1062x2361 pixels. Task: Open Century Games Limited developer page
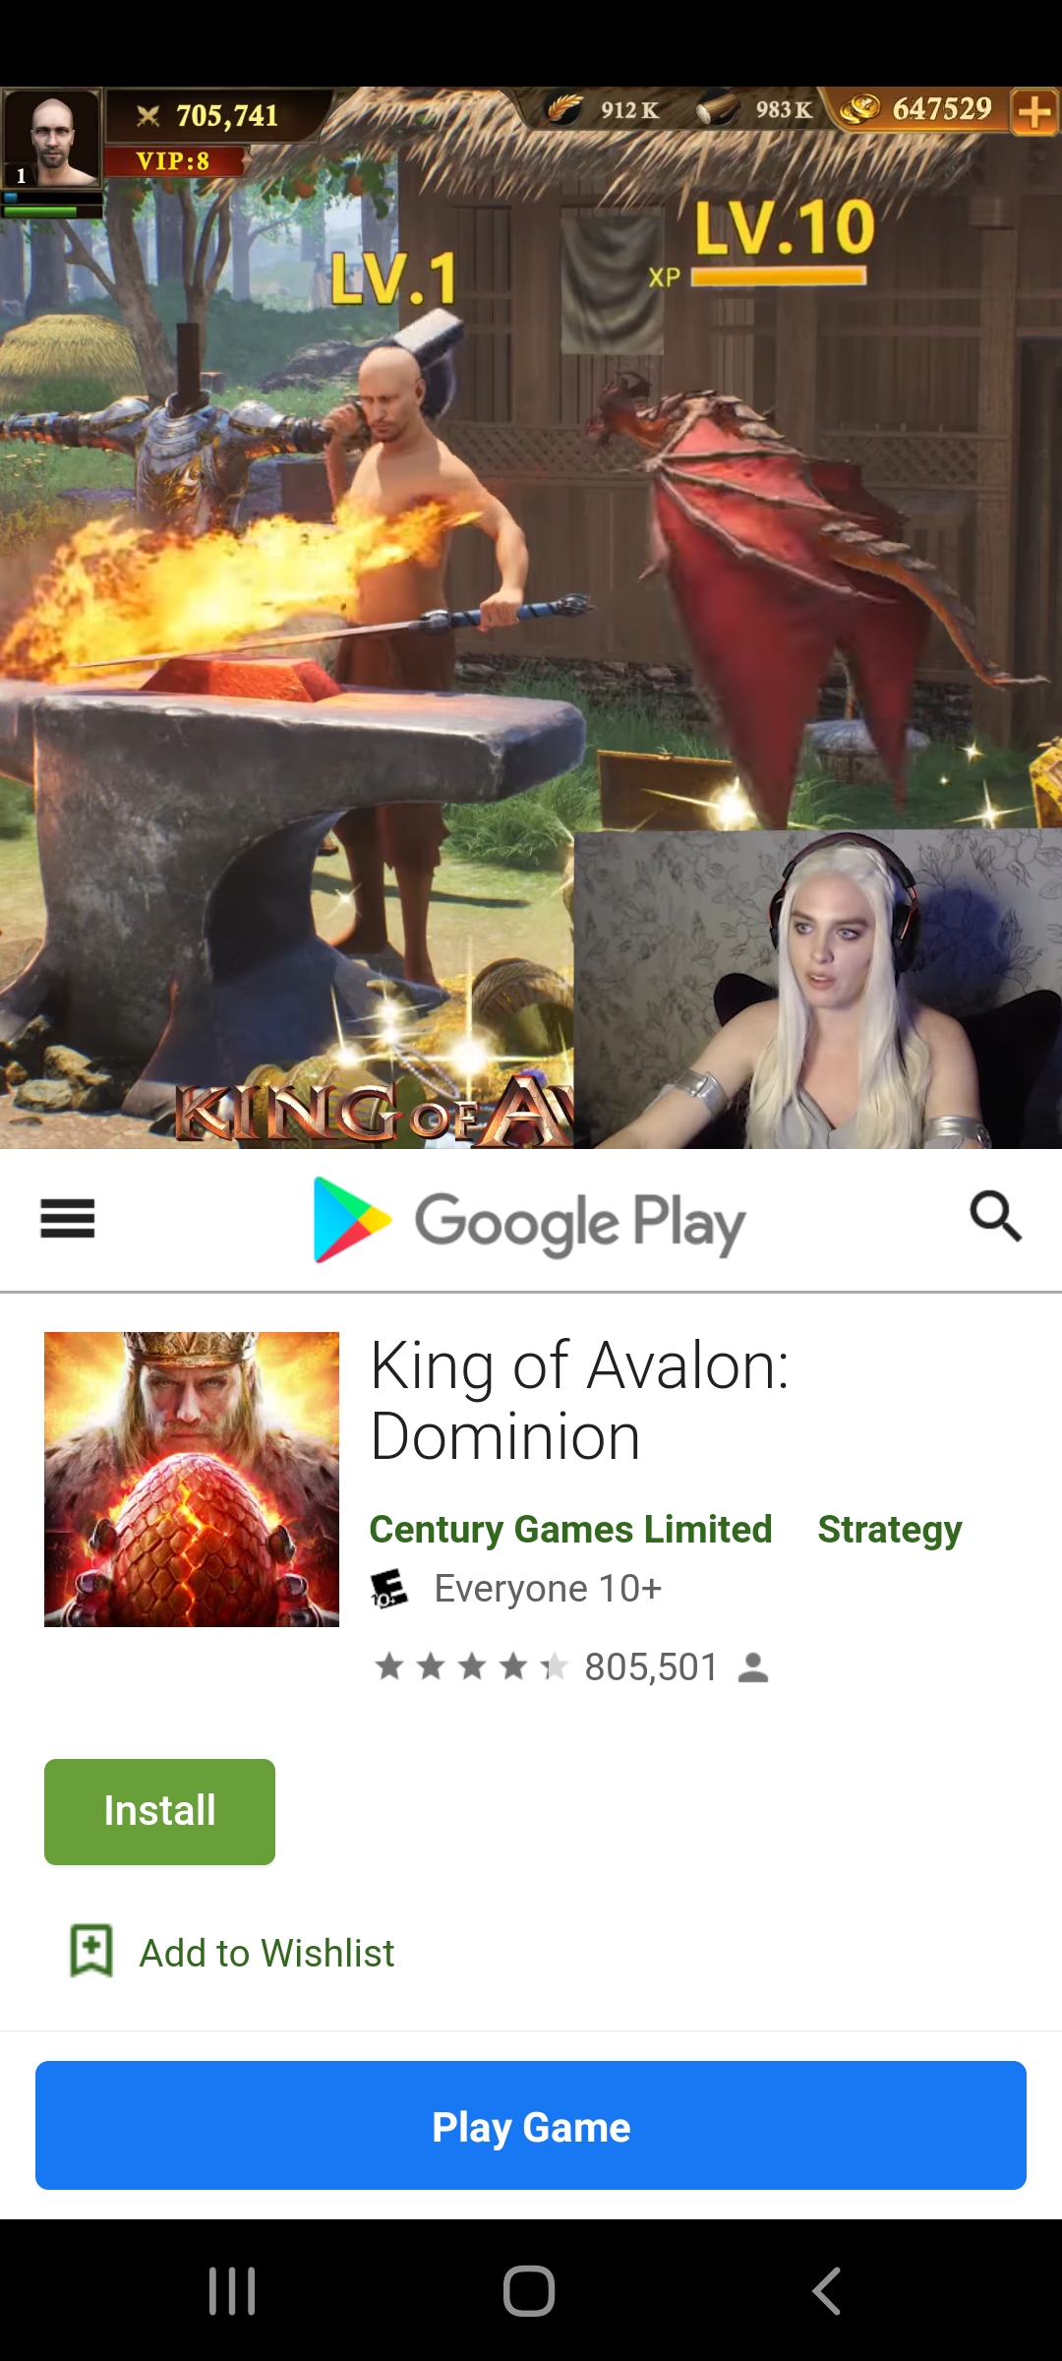(x=570, y=1530)
